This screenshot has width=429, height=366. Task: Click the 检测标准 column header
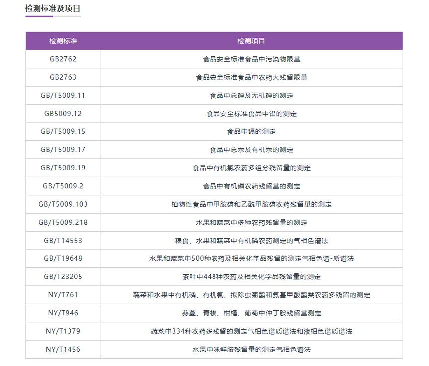click(63, 41)
